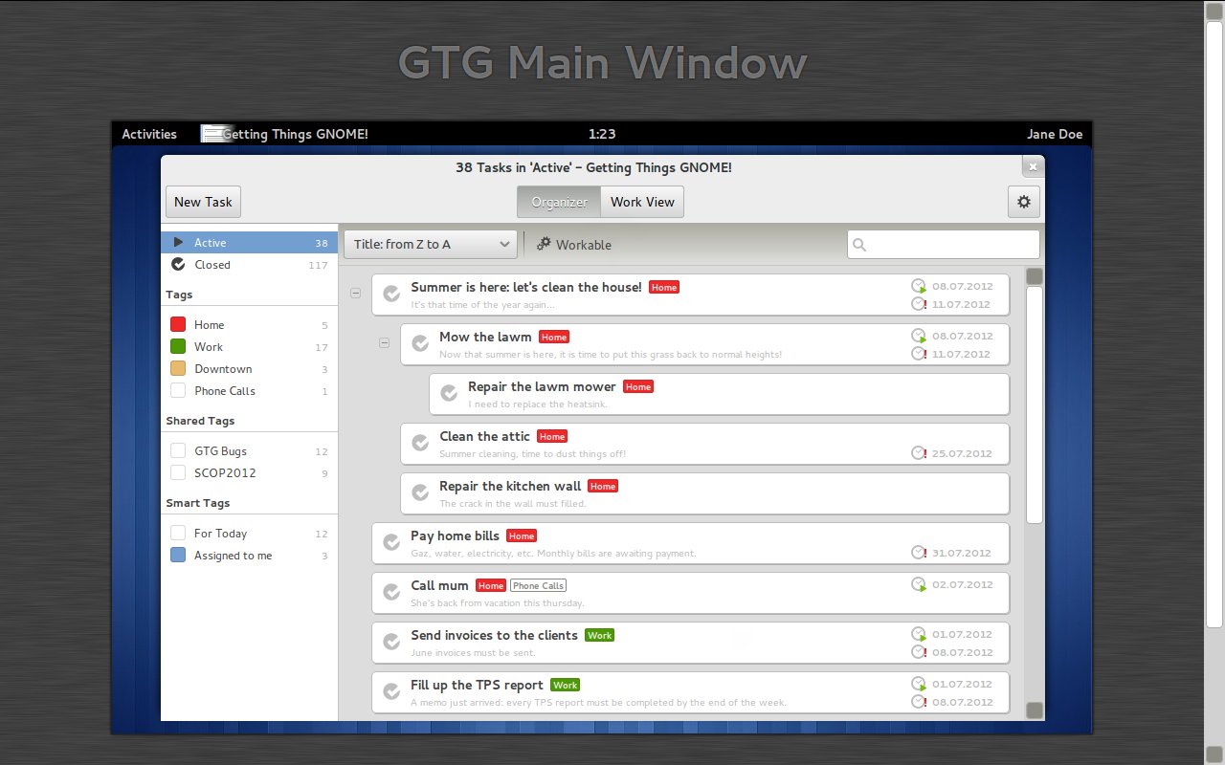Viewport: 1225px width, 765px height.
Task: Click the 'Repair the kitchen wall' task title
Action: [510, 486]
